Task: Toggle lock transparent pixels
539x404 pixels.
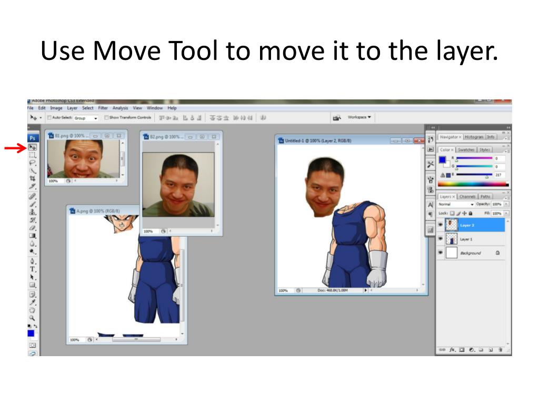Action: 452,214
